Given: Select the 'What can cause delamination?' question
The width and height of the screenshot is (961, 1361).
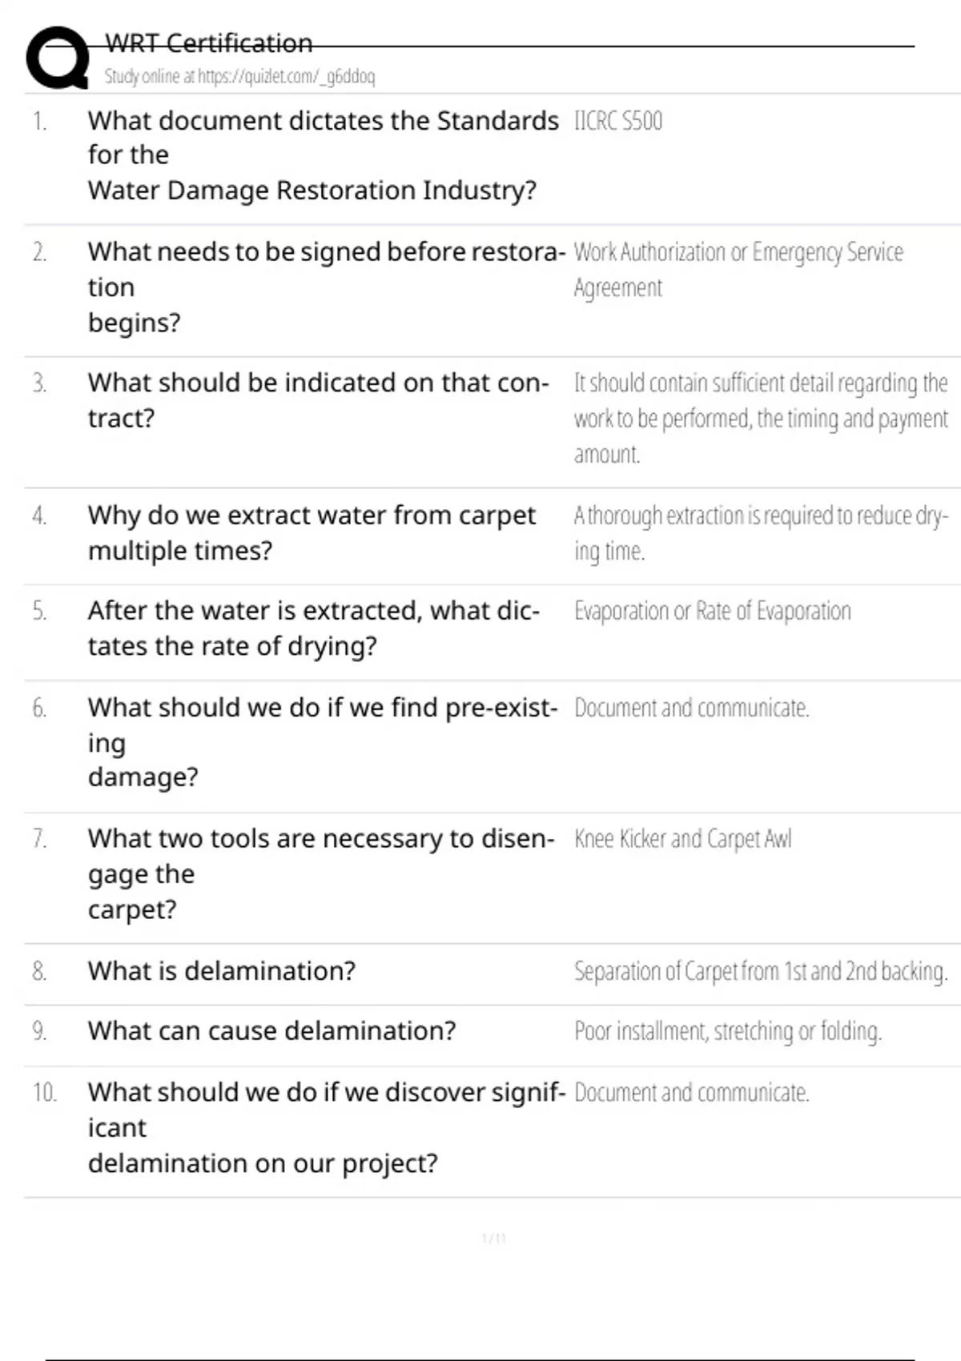Looking at the screenshot, I should point(271,1031).
